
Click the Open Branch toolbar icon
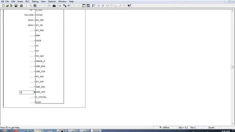tap(115, 6)
